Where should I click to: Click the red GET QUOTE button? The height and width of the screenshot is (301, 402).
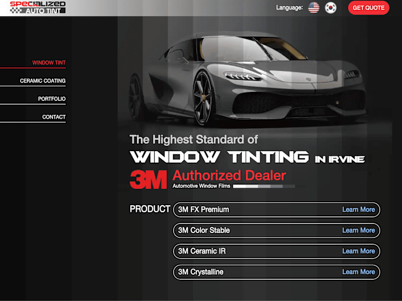point(368,8)
